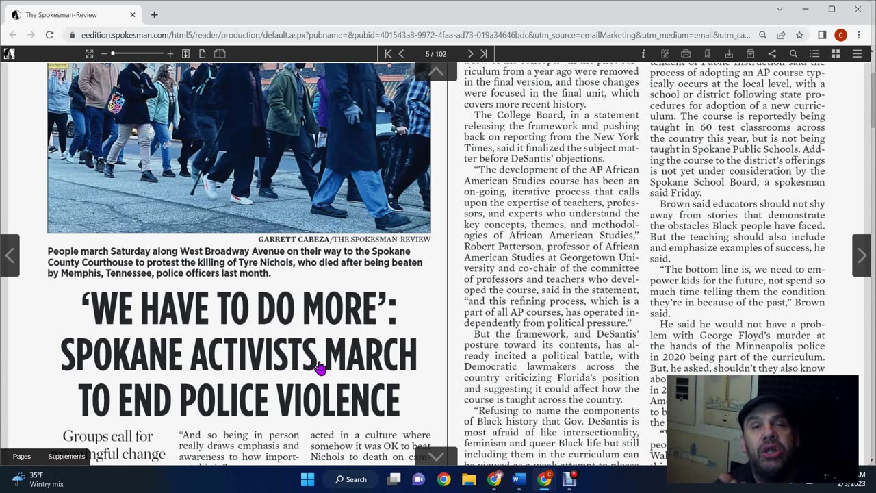This screenshot has height=493, width=876.
Task: Flip to previous page with left side arrow
Action: click(x=10, y=255)
